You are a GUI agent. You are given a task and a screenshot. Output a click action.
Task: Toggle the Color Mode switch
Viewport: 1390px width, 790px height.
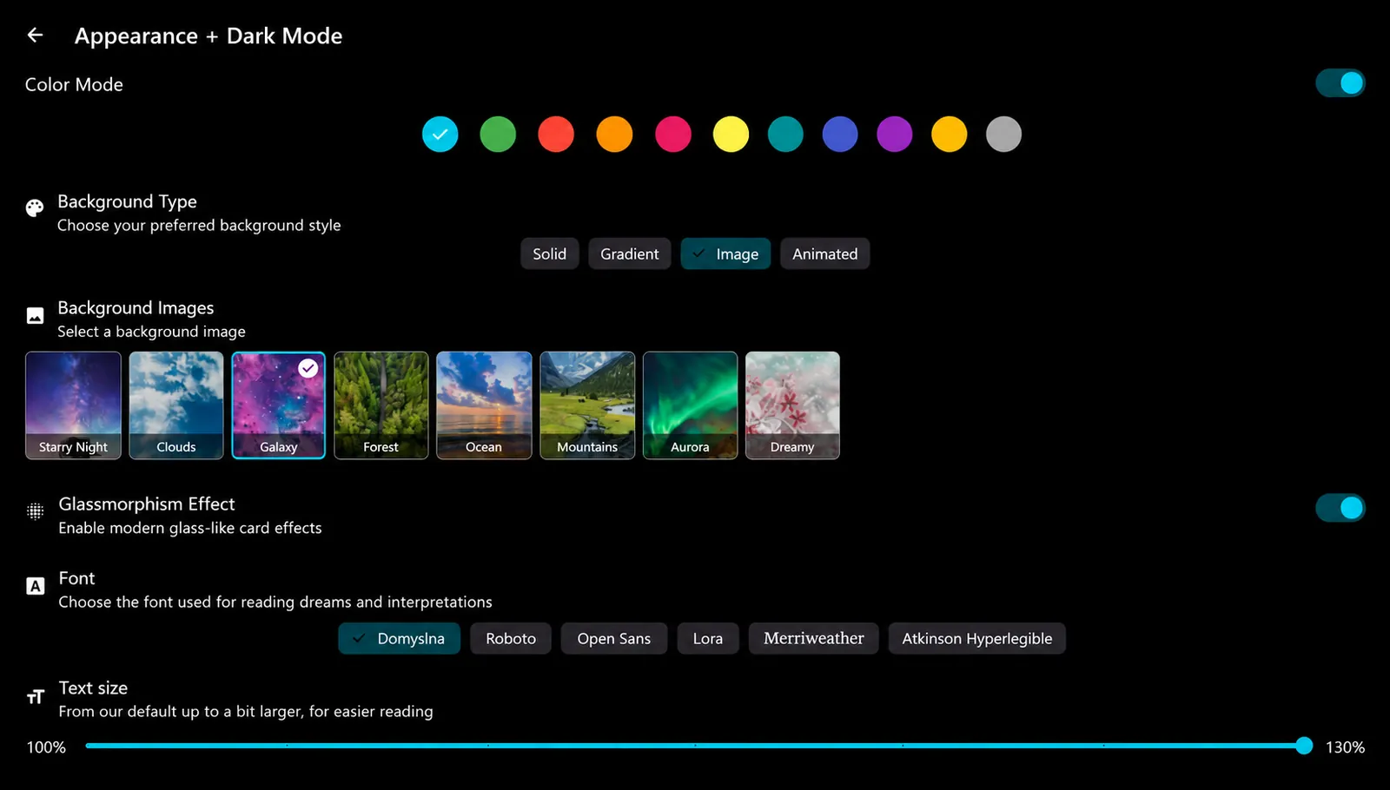1340,83
